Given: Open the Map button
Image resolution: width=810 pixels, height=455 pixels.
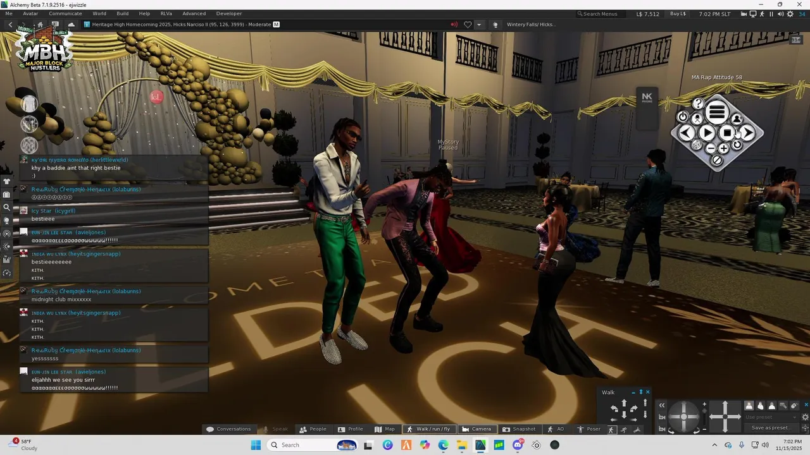Looking at the screenshot, I should pos(385,429).
